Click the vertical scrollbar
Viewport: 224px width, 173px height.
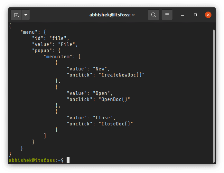click(214, 96)
